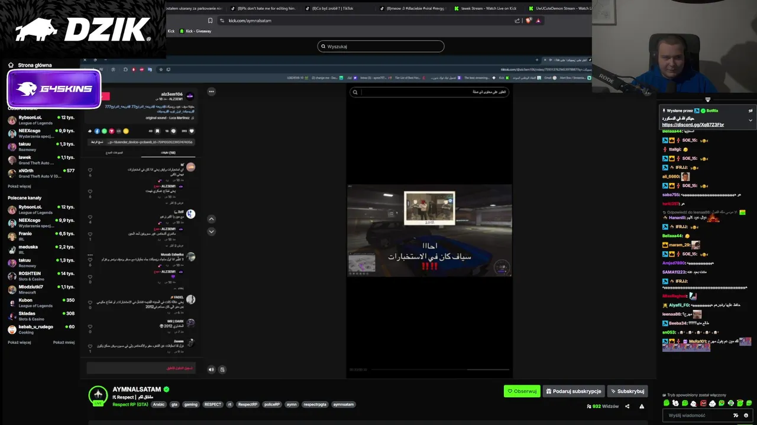
Task: Click icon beside TikTok volume button
Action: (222, 370)
